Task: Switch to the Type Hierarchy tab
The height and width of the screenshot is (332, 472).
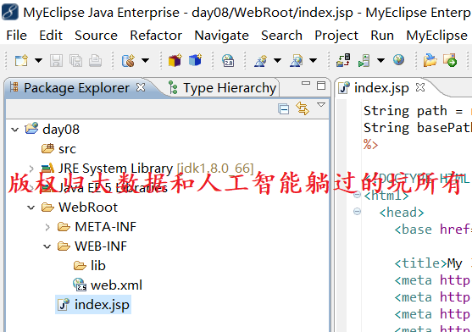Action: [x=222, y=88]
